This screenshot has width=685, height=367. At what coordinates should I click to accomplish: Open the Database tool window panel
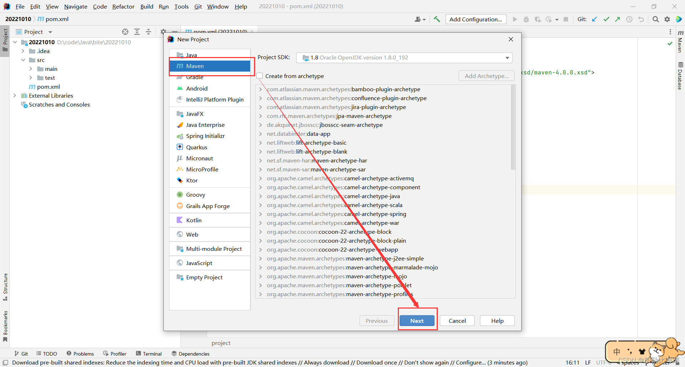pos(680,73)
